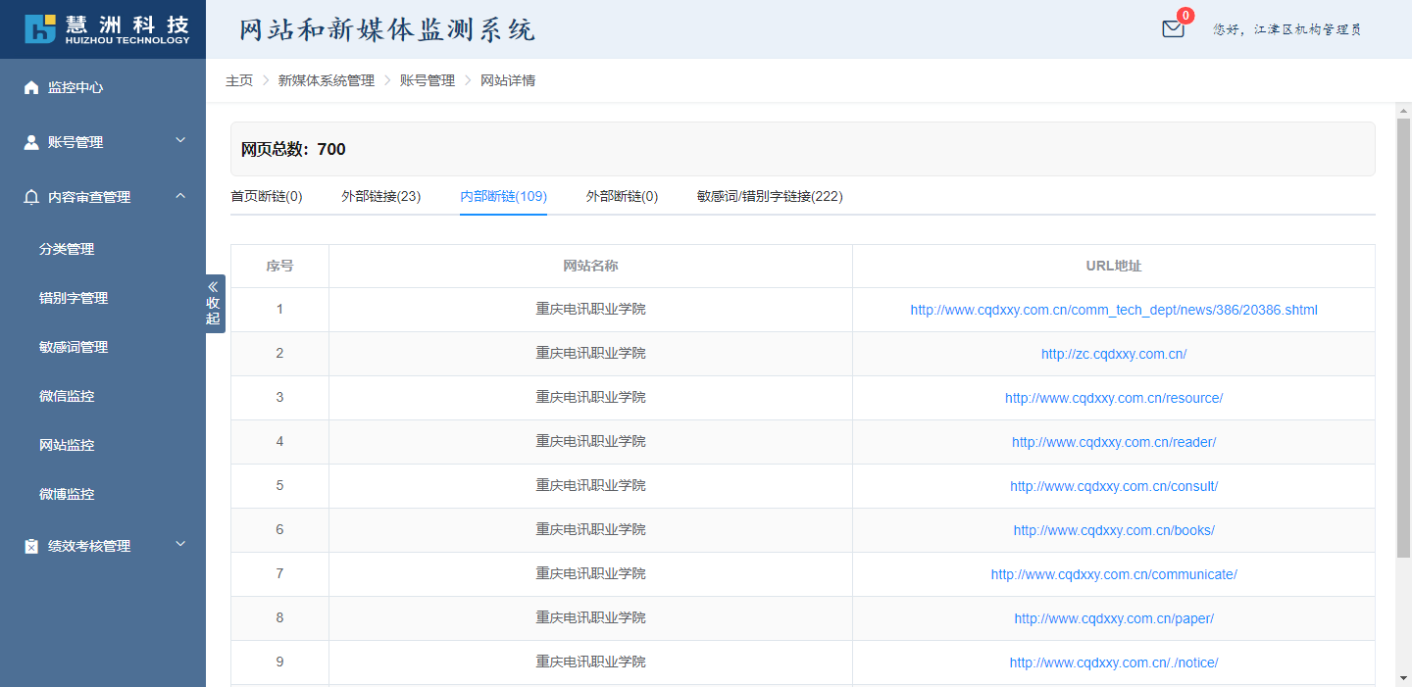The image size is (1412, 687).
Task: Open the mail notification envelope icon
Action: click(x=1173, y=29)
